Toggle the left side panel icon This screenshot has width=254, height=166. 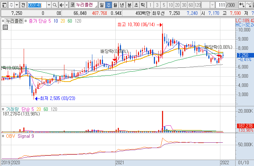point(4,5)
